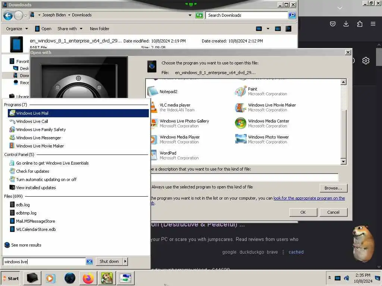Click the file description text field

(x=244, y=177)
